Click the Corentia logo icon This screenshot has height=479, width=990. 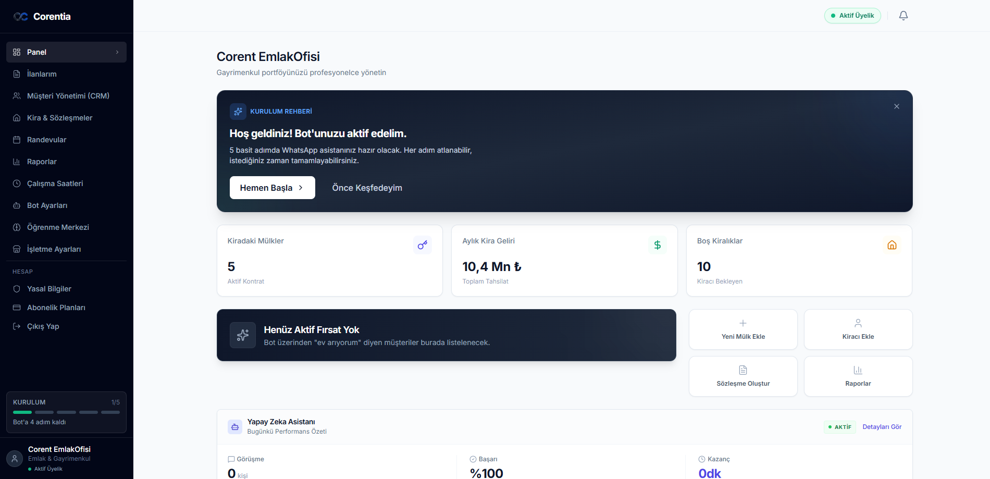(21, 17)
